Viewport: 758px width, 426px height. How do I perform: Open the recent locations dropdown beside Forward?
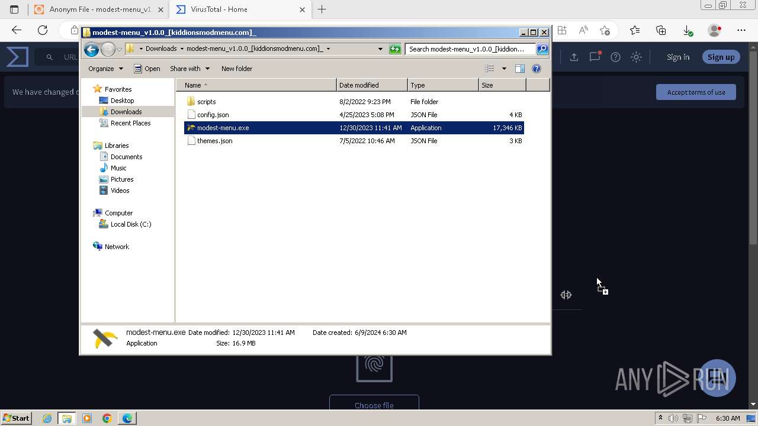(x=119, y=49)
